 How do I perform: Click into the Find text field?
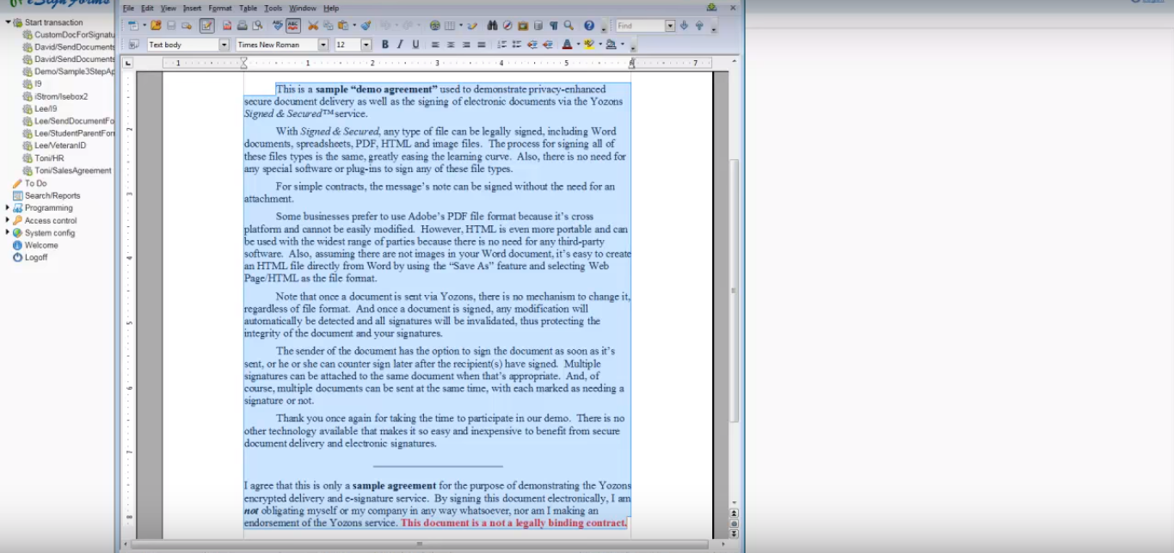coord(640,26)
